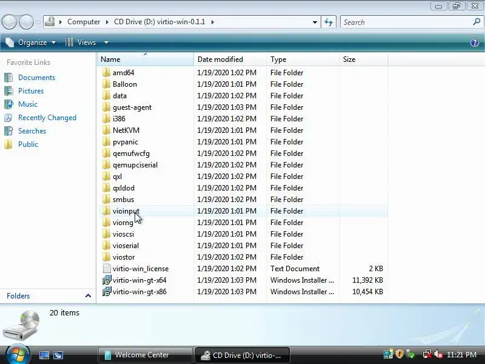Select the qemufwcfg folder icon
This screenshot has width=485, height=364.
coord(106,153)
